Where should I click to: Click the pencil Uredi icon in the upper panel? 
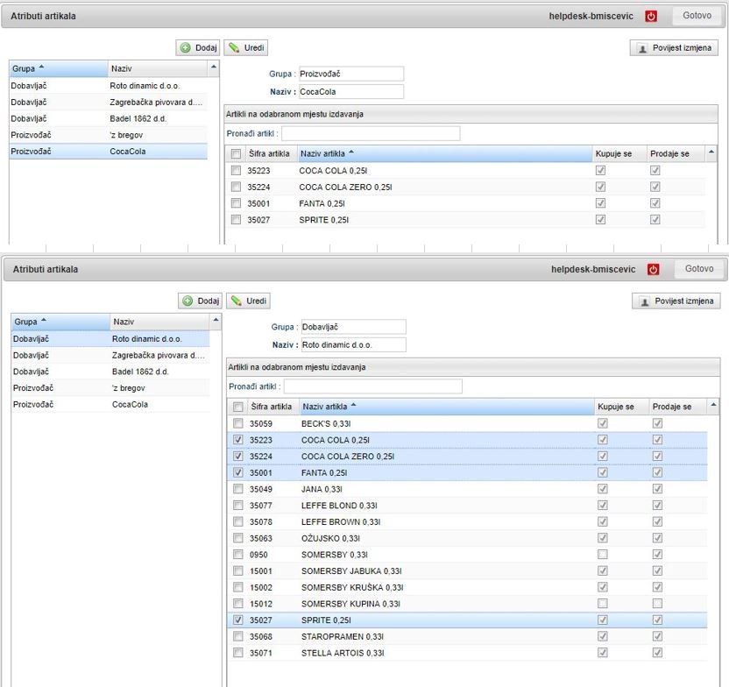[234, 48]
